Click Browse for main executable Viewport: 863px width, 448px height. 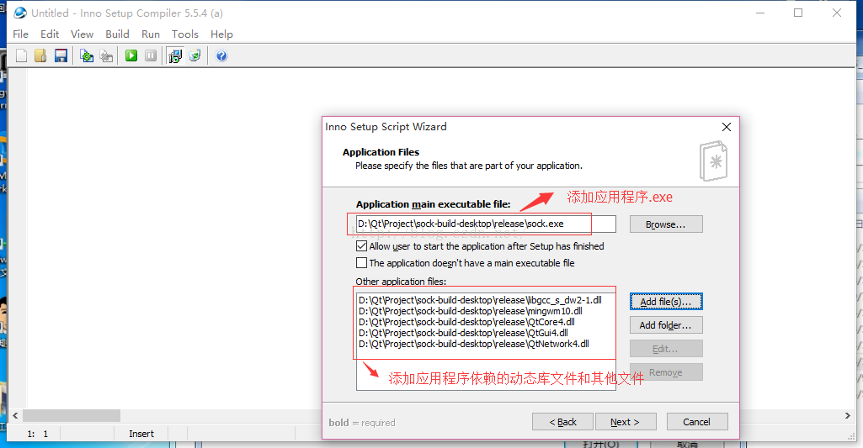(666, 224)
